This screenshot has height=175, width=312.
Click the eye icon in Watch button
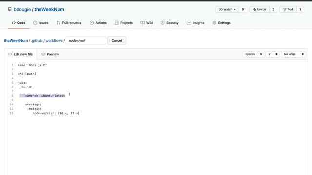(x=221, y=9)
